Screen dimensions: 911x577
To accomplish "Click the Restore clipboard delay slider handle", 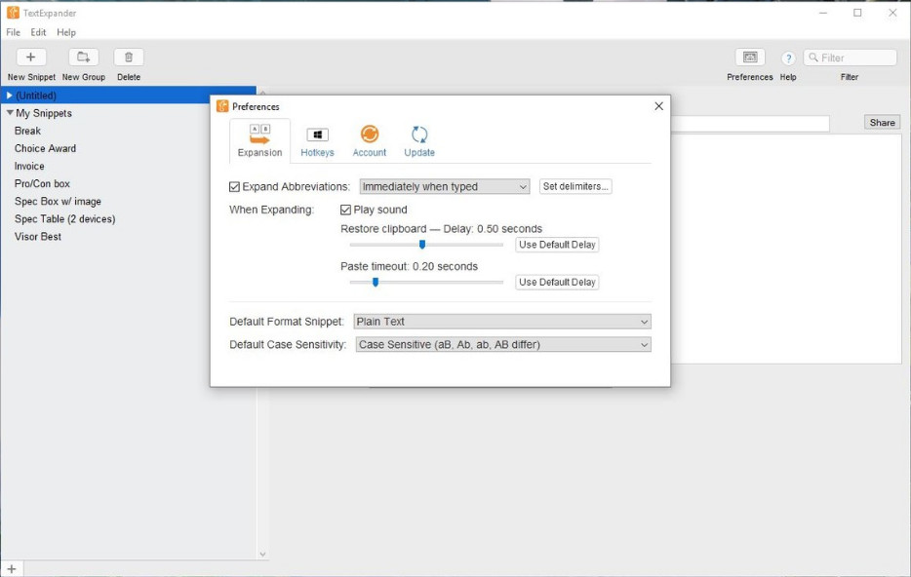I will pyautogui.click(x=422, y=245).
